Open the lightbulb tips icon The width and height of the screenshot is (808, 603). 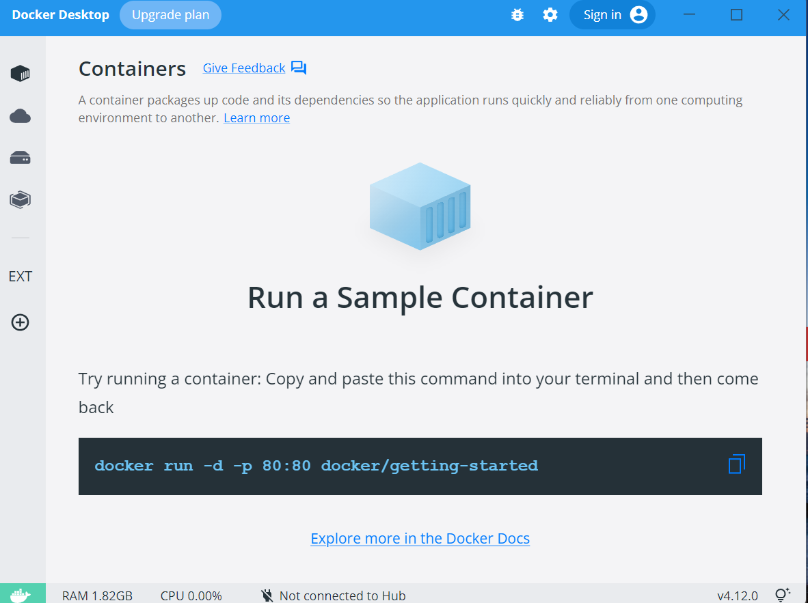pos(782,595)
